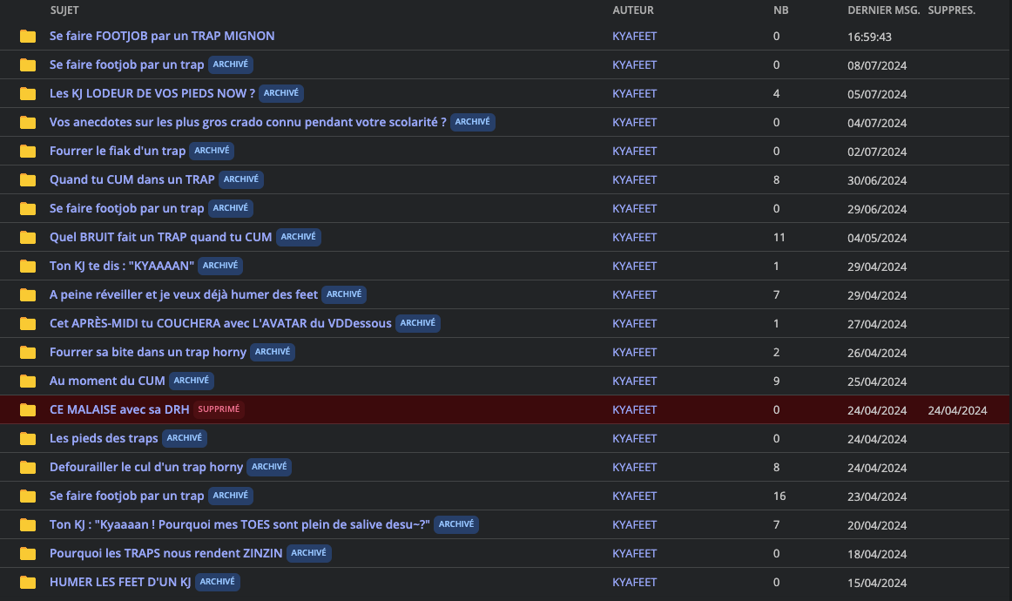Open topic 'Se faire FOOTJOB par un TRAP MIGNON'
The height and width of the screenshot is (601, 1012).
pyautogui.click(x=162, y=37)
